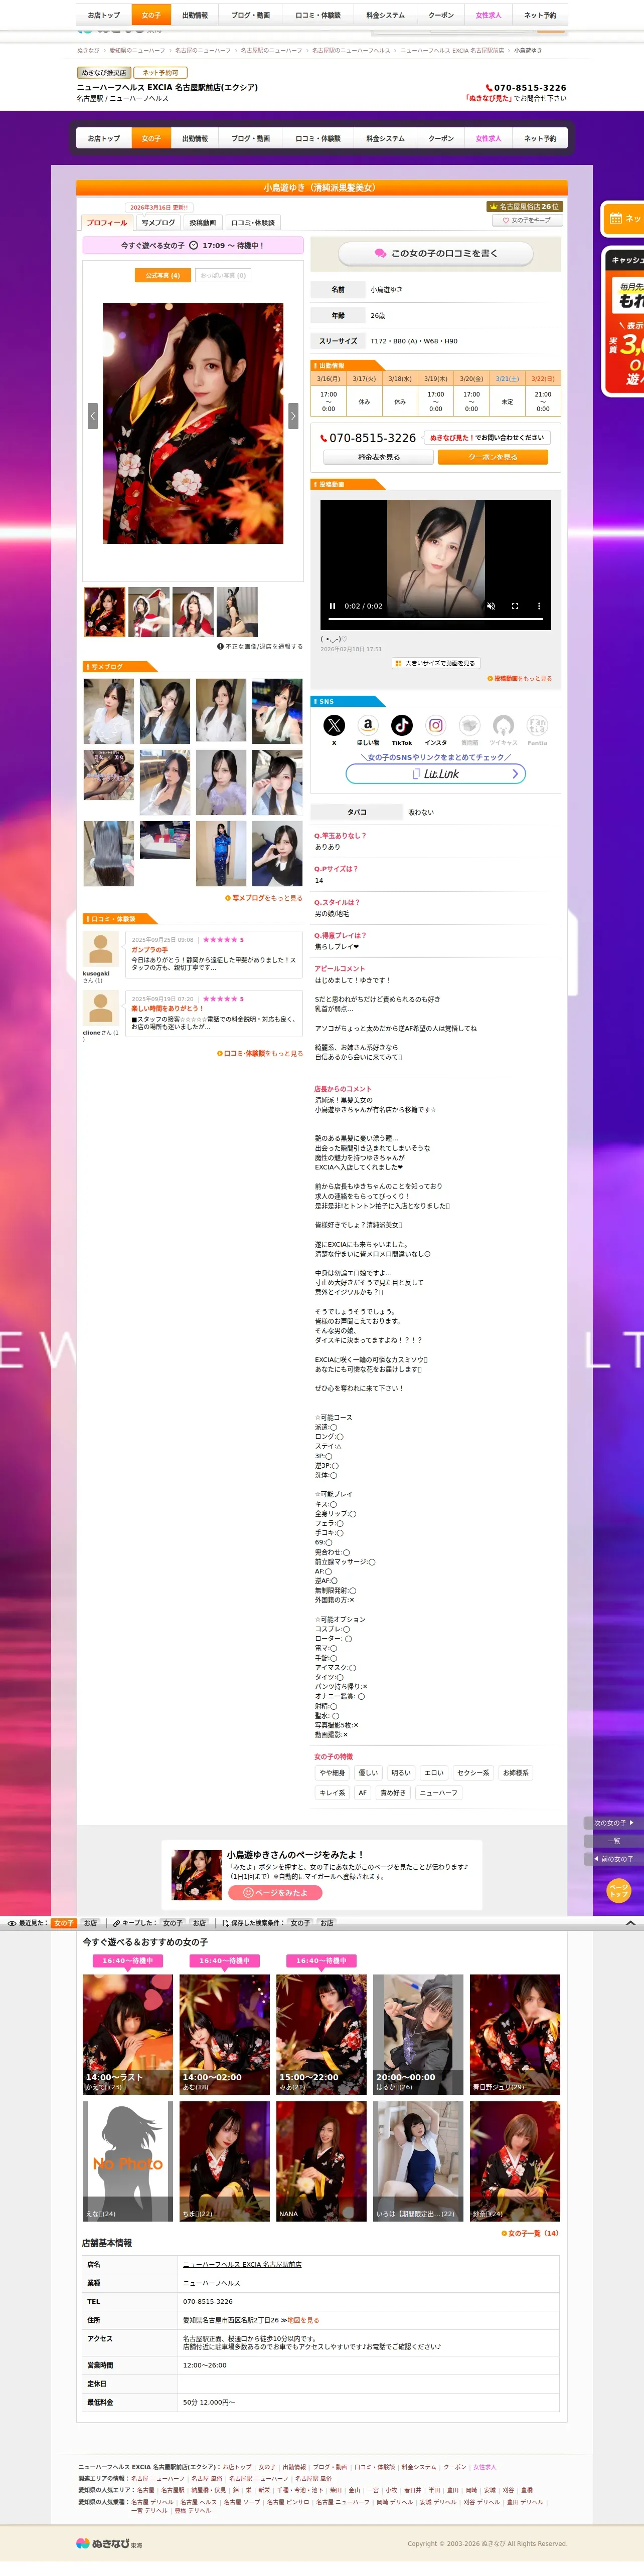The width and height of the screenshot is (644, 2576).
Task: Open 女の子一覧 (14) link
Action: point(530,2233)
